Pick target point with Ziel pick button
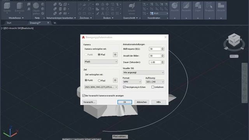 point(115,80)
